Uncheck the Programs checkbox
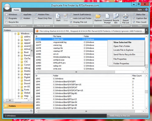The height and width of the screenshot is (121, 152). tap(6, 18)
